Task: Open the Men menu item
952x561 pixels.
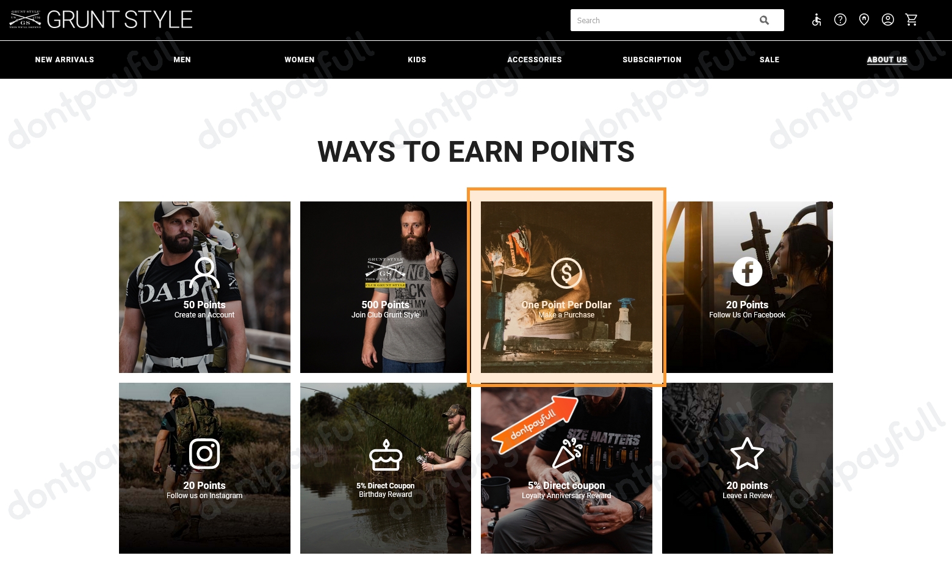Action: [182, 60]
